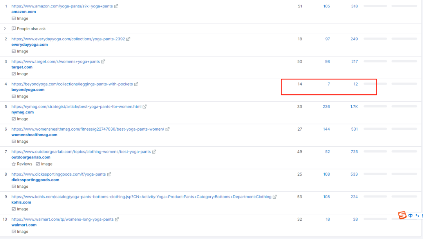Click the 105 referring domains value for amazon.com

coord(326,6)
